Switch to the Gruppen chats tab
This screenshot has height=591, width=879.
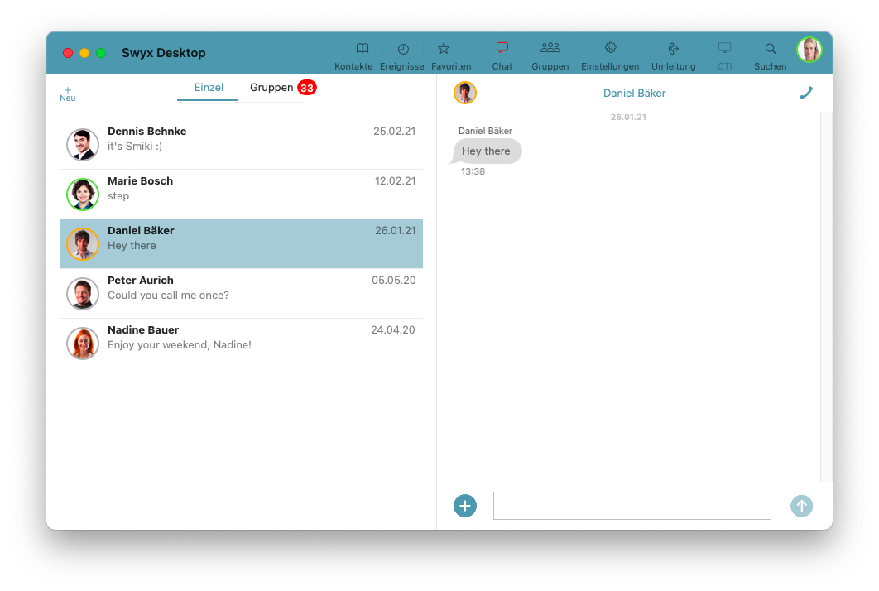coord(271,88)
